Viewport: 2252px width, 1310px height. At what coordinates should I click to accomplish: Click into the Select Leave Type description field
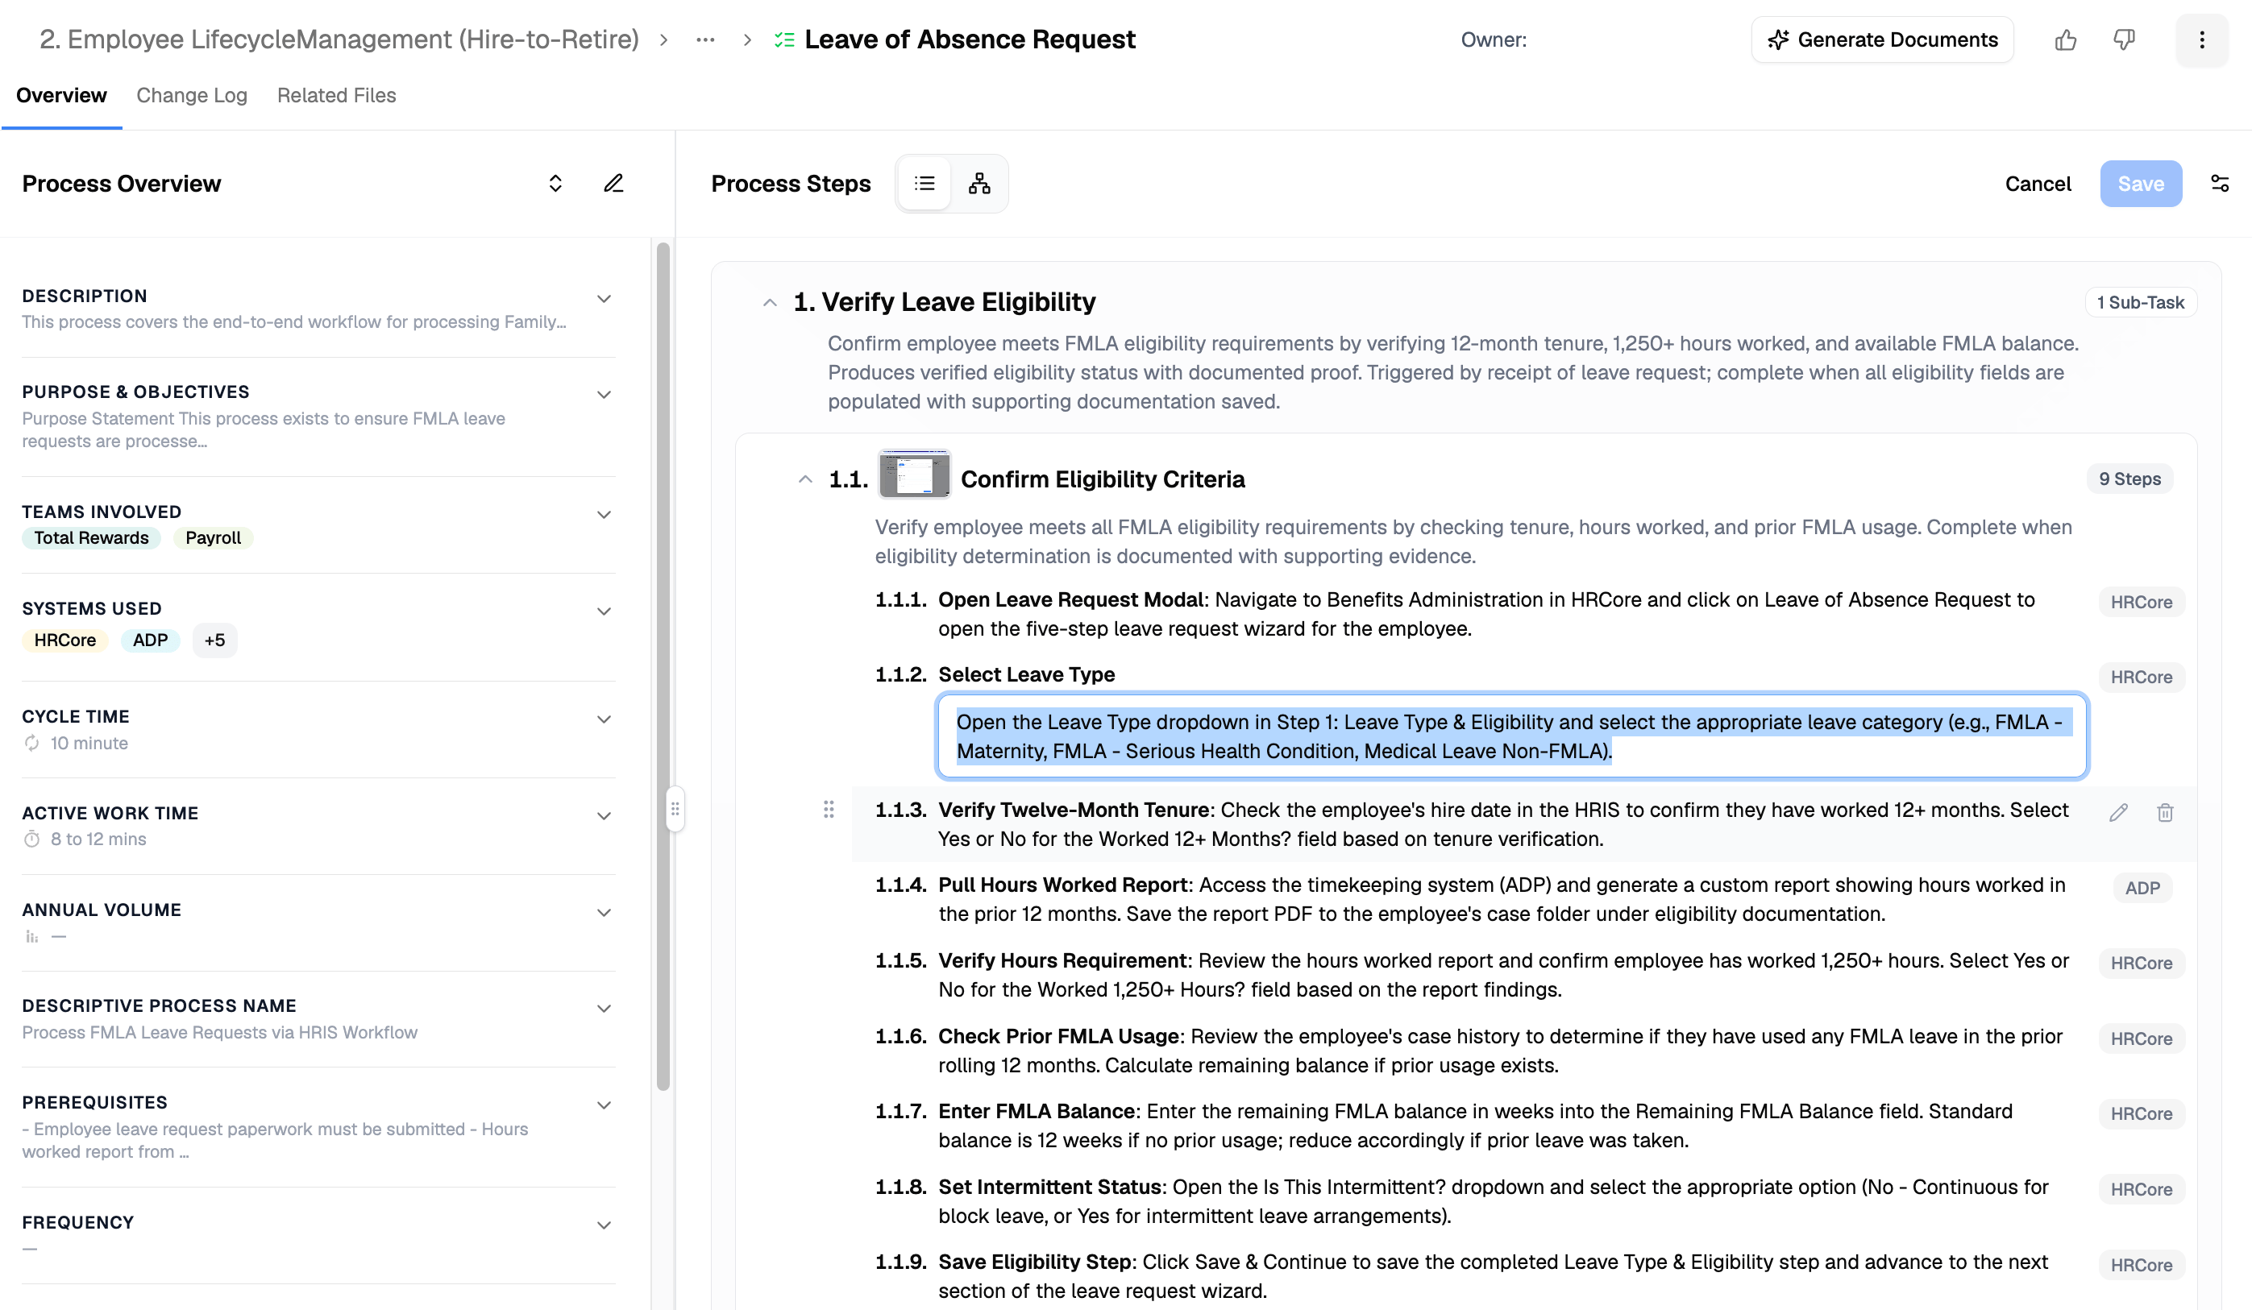click(x=1511, y=736)
